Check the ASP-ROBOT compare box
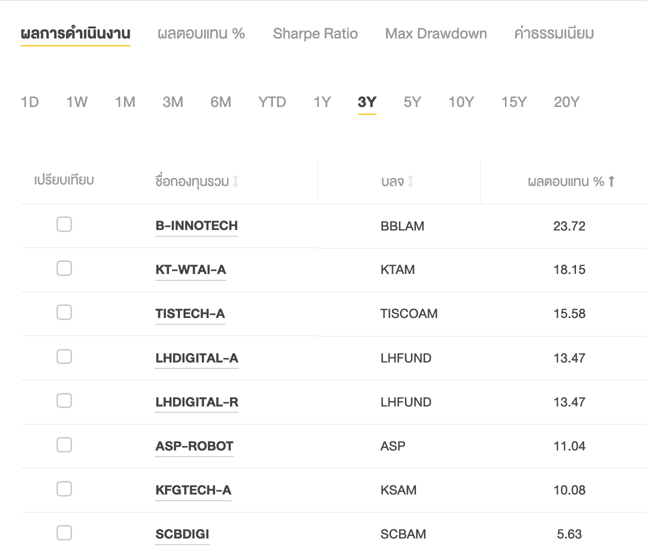 click(64, 444)
